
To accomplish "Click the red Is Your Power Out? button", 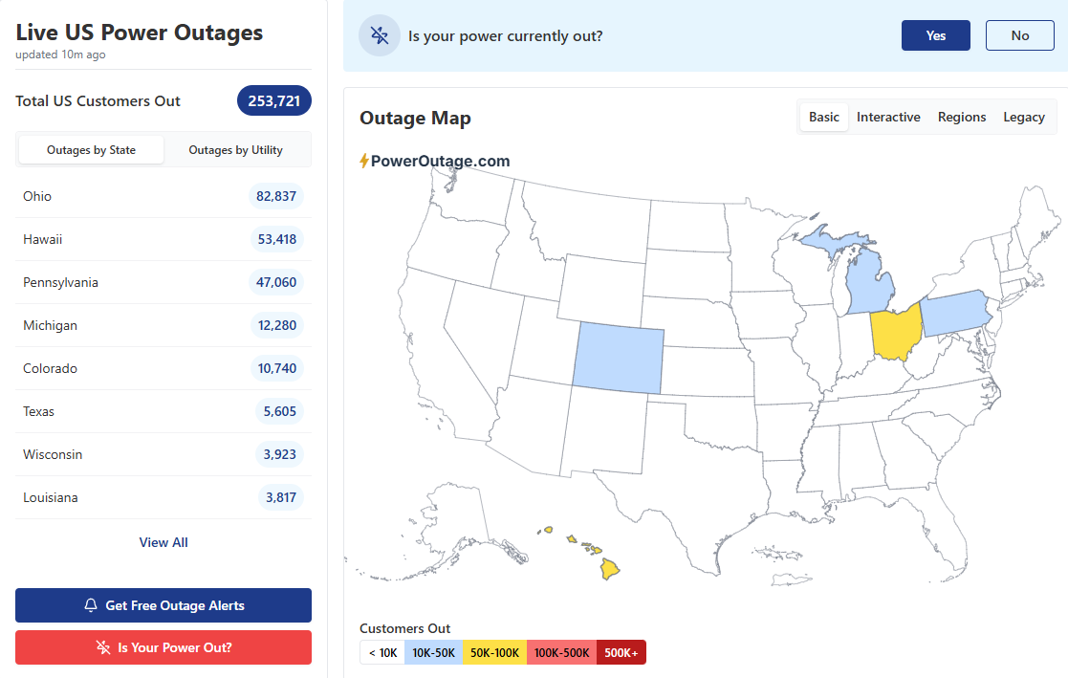I will 163,647.
